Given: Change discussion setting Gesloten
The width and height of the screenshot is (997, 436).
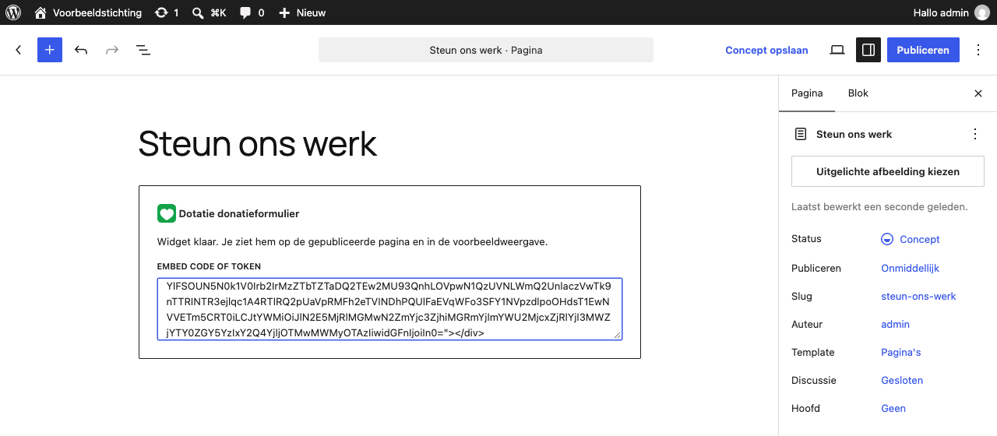Looking at the screenshot, I should pyautogui.click(x=902, y=380).
